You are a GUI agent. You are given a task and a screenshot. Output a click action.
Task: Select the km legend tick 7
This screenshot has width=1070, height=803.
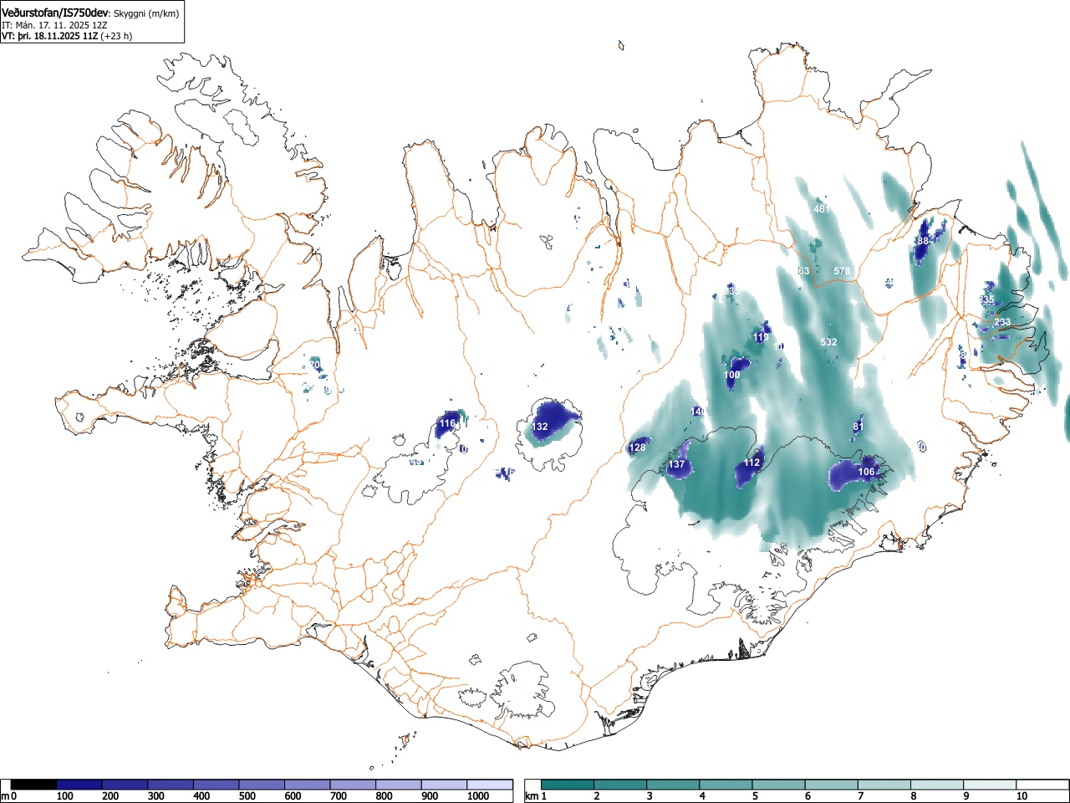(x=860, y=796)
